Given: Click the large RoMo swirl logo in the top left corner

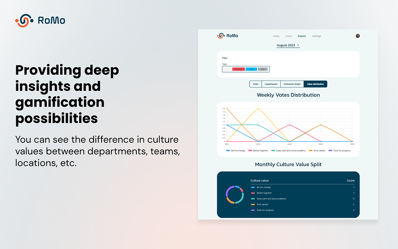Looking at the screenshot, I should (24, 21).
